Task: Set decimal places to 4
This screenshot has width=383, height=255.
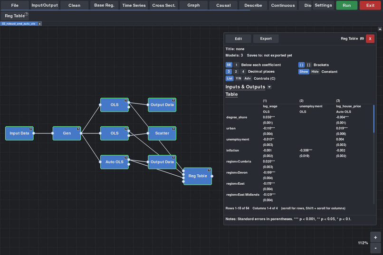Action: click(x=243, y=72)
